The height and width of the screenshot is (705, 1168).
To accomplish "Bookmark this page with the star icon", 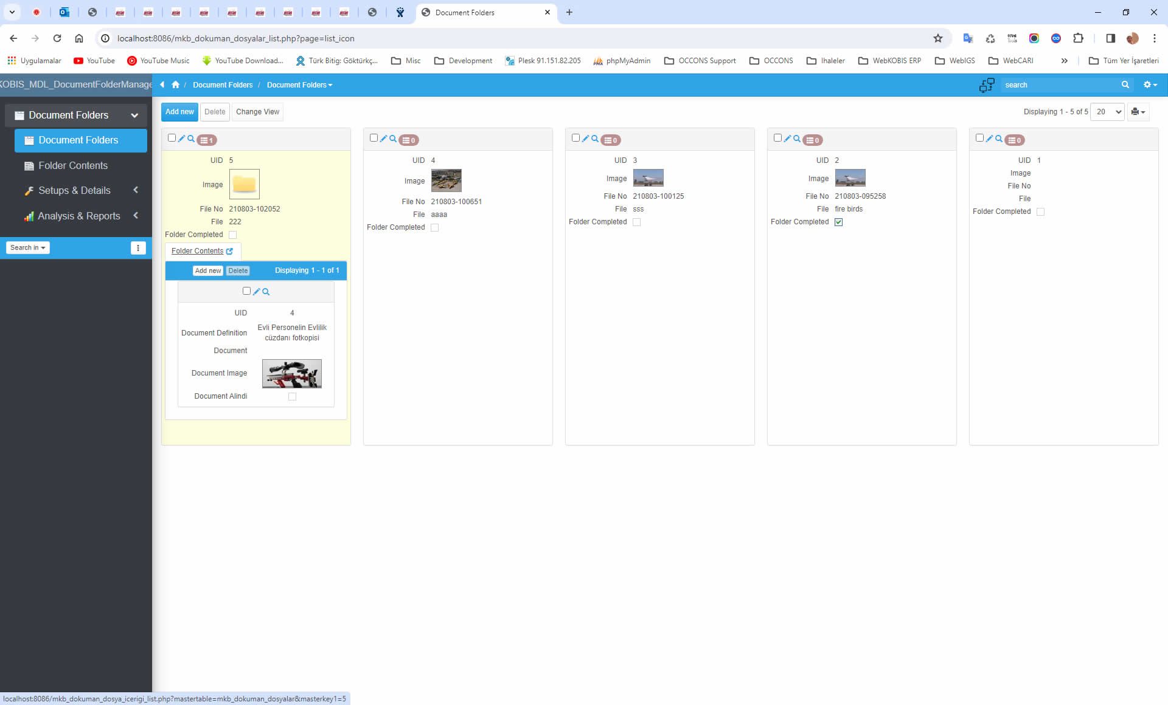I will (938, 38).
